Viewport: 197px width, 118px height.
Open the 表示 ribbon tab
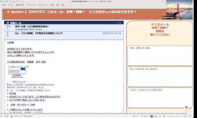click(x=63, y=5)
